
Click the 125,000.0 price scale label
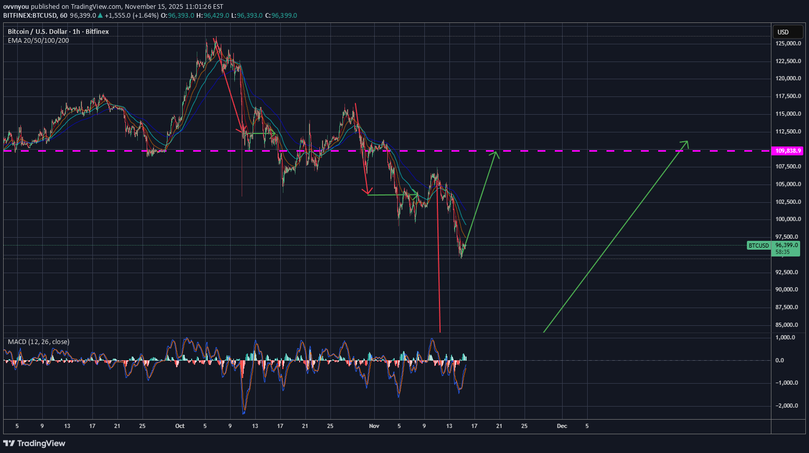pyautogui.click(x=788, y=43)
